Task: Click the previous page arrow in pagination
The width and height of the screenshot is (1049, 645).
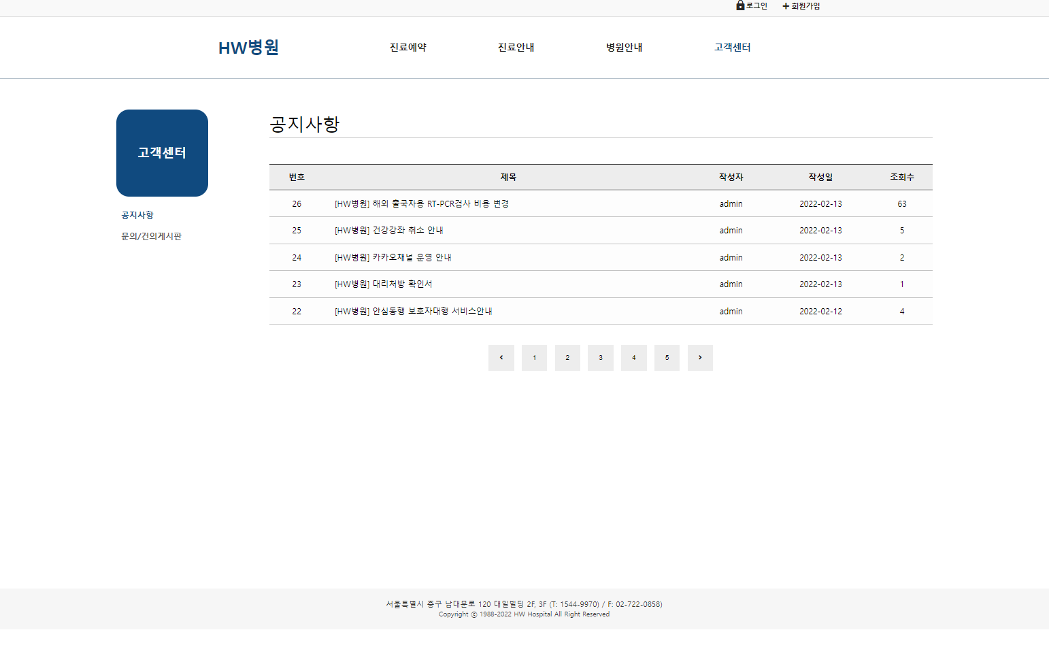Action: coord(501,357)
